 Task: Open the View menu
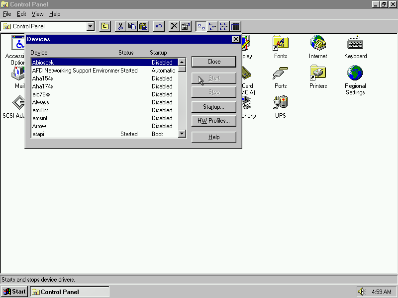[x=37, y=14]
